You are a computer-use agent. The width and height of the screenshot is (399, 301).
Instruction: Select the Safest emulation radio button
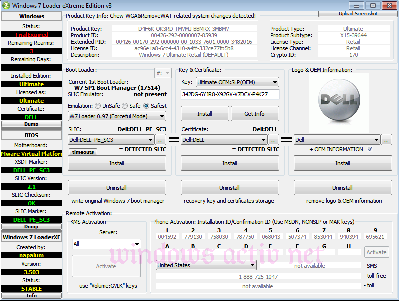pos(146,106)
